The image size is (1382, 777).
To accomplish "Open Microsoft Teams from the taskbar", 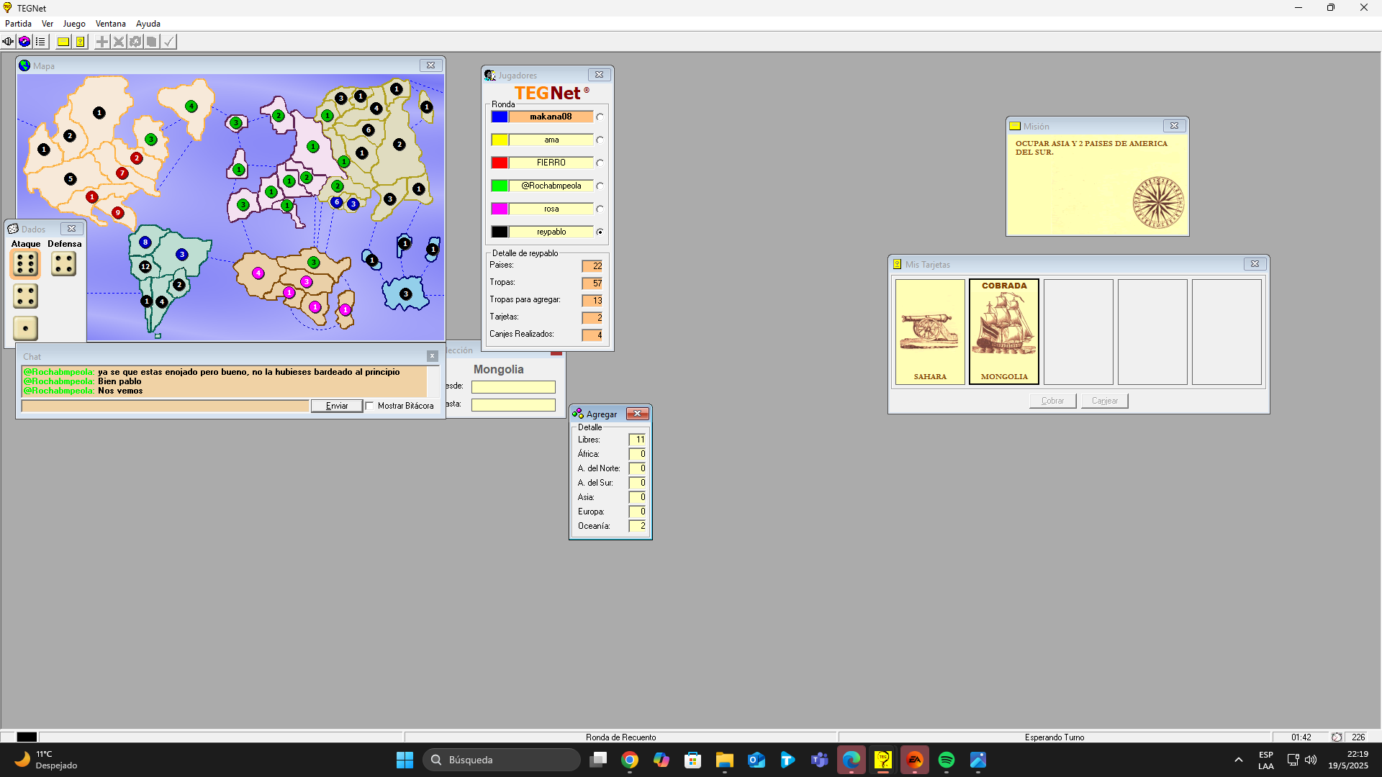I will pos(820,760).
